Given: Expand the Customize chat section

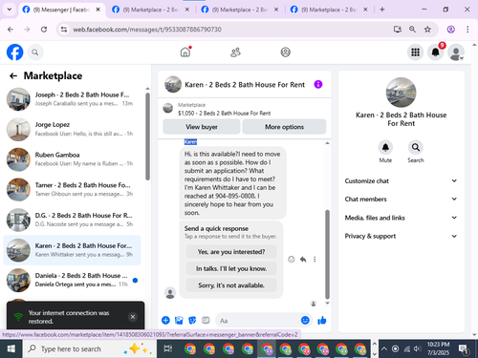Looking at the screenshot, I should pyautogui.click(x=401, y=180).
